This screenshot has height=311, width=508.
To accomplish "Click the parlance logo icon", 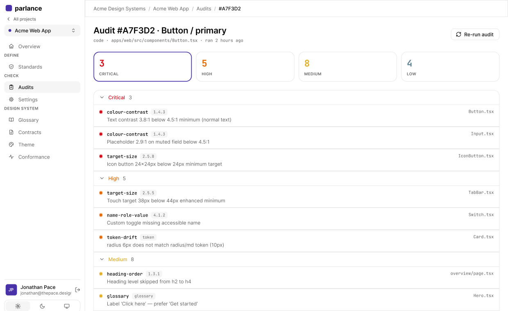I will point(9,8).
